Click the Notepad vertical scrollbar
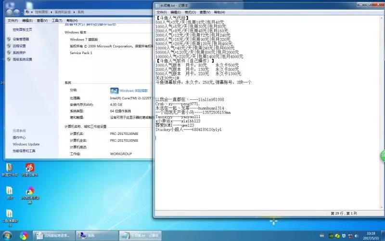 (x=382, y=113)
